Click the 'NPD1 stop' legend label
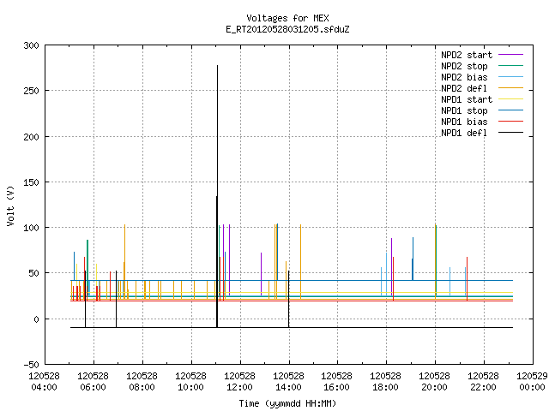This screenshot has height=411, width=549. point(464,110)
